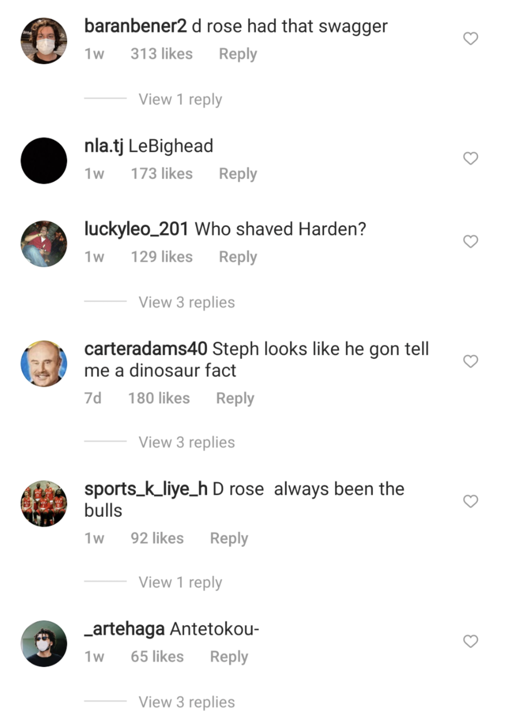
Task: Open nla.tj's black profile avatar
Action: tap(44, 160)
